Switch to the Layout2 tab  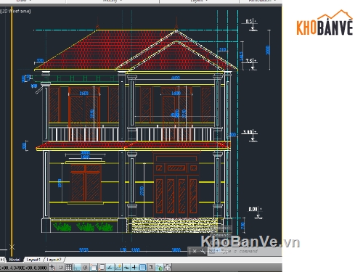coord(54,260)
